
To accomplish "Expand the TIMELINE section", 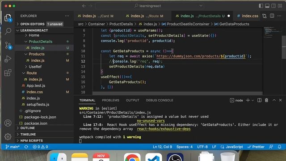I will 45,134.
